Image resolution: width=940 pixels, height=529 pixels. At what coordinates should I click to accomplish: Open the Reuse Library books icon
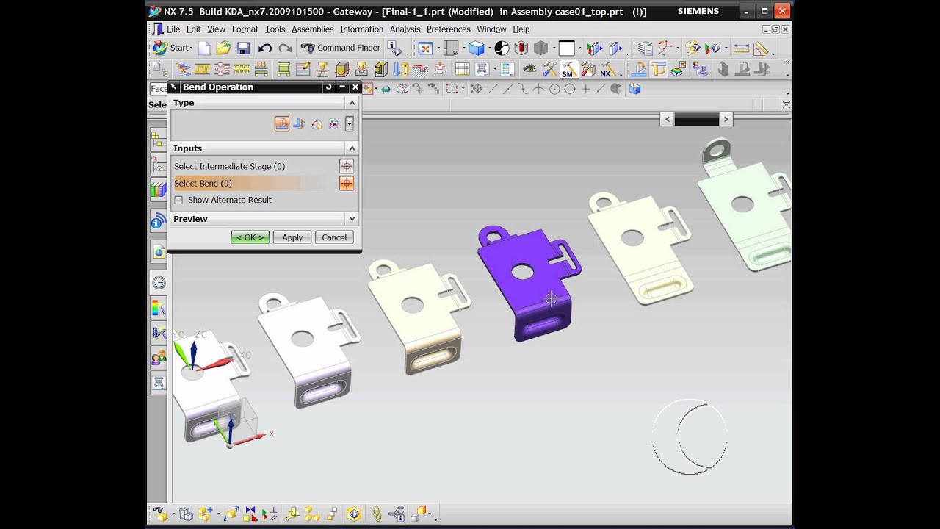[159, 190]
